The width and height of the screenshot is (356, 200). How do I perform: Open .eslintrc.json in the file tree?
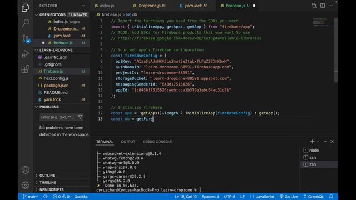[x=62, y=57]
